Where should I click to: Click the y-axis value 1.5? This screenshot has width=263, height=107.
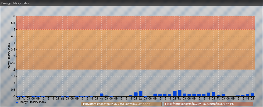(13, 76)
